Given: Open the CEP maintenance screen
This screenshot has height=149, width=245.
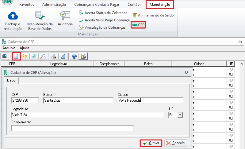Looking at the screenshot, I should tap(138, 25).
